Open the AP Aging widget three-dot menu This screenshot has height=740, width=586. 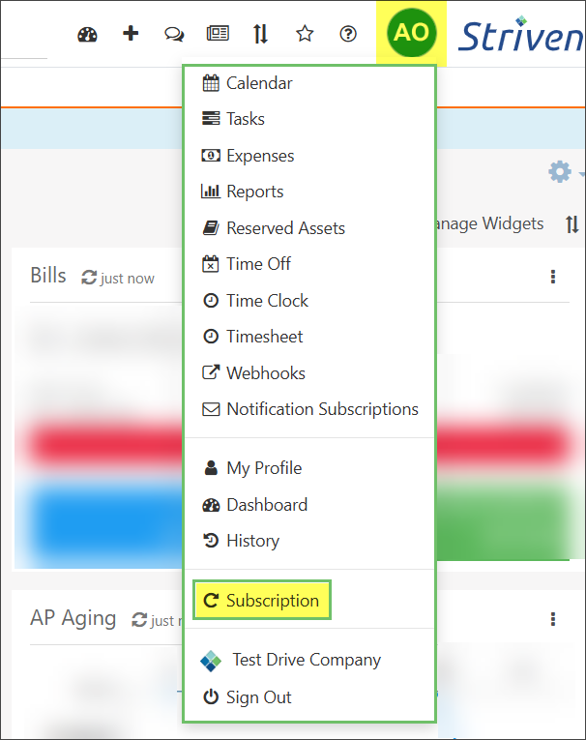(553, 619)
